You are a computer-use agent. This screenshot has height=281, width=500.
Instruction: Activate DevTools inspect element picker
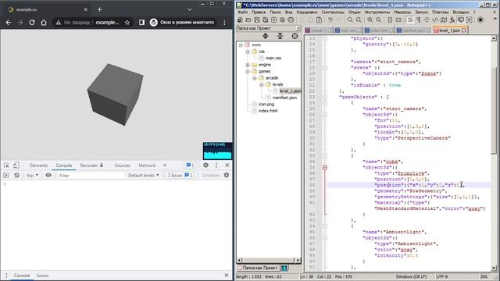click(x=6, y=165)
